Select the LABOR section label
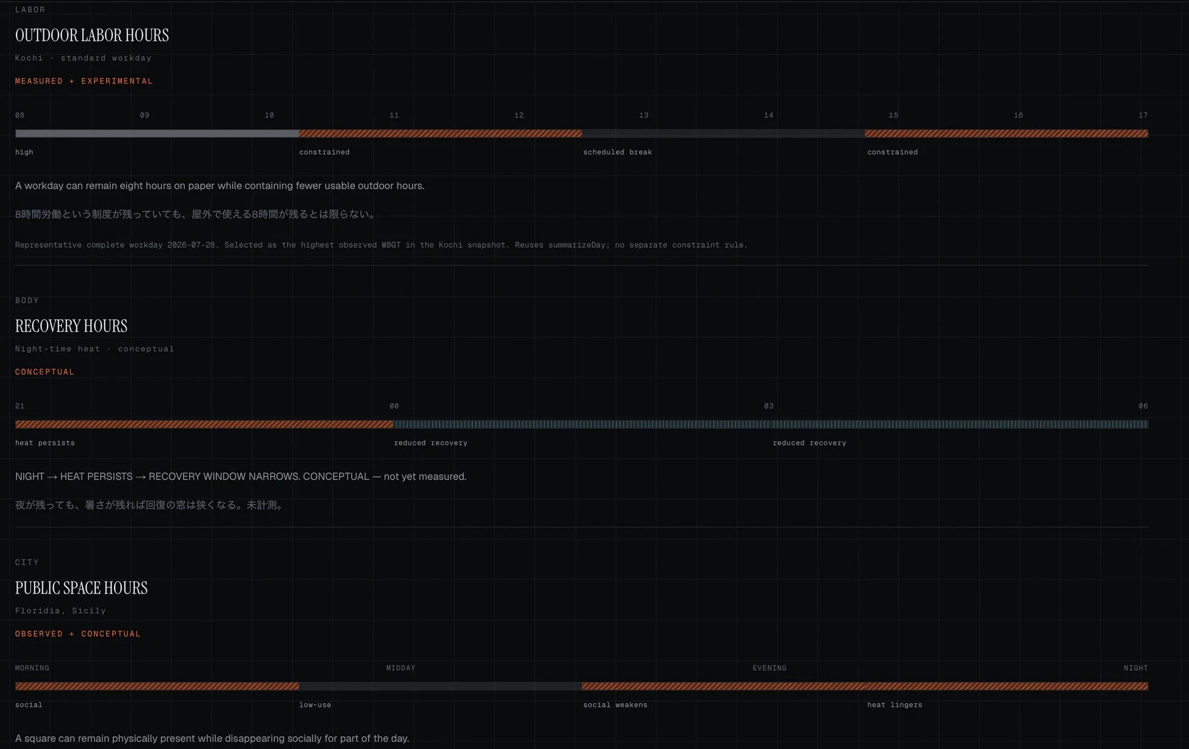This screenshot has width=1189, height=749. click(30, 10)
